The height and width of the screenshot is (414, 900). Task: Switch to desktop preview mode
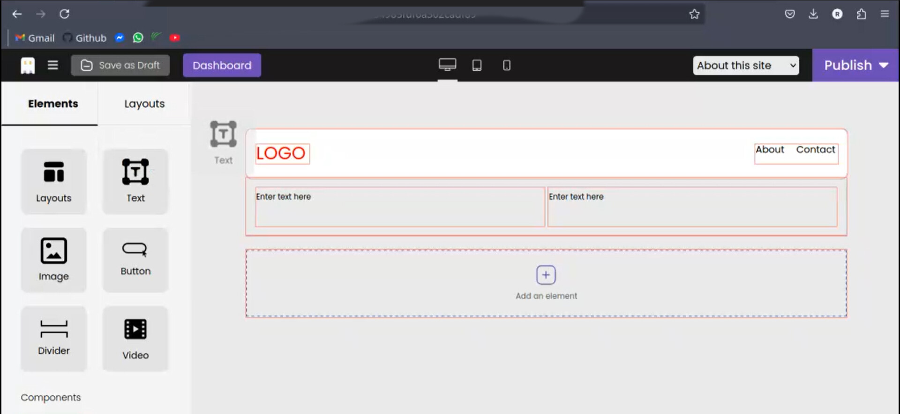point(448,65)
